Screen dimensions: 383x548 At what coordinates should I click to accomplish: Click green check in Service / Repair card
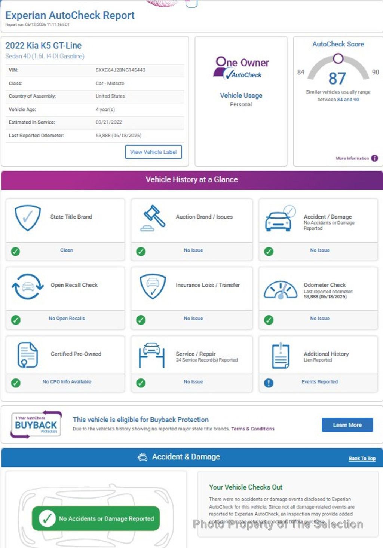[x=141, y=383]
